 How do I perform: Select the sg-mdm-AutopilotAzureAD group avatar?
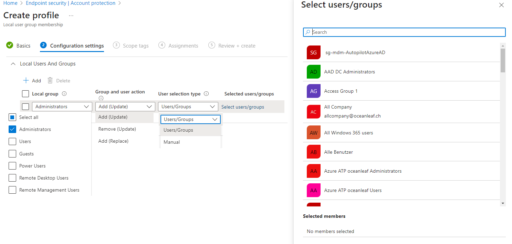(x=313, y=53)
